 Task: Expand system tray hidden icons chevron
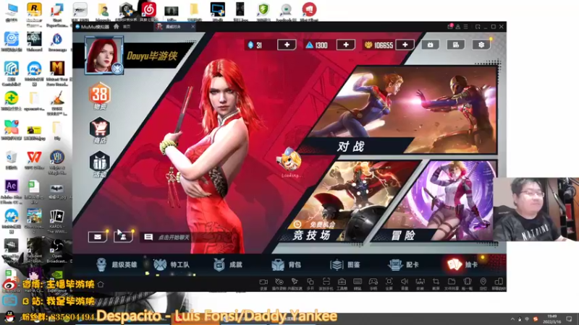point(512,318)
